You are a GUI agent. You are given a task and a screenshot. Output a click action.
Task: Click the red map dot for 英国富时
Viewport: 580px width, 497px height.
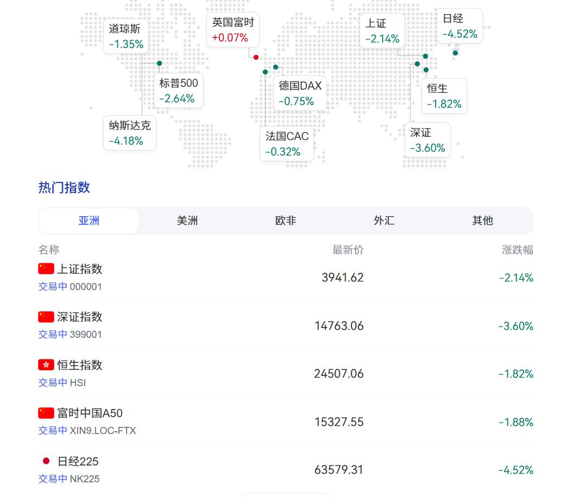[256, 58]
